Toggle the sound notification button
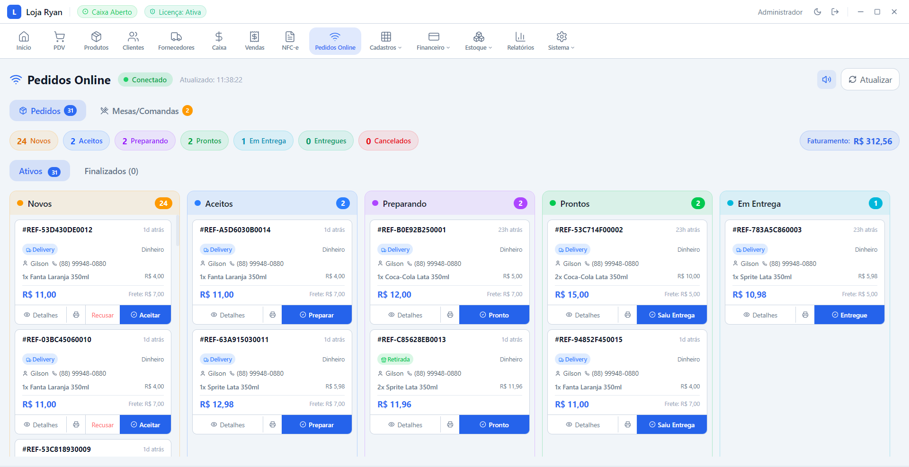This screenshot has width=909, height=467. [x=827, y=79]
